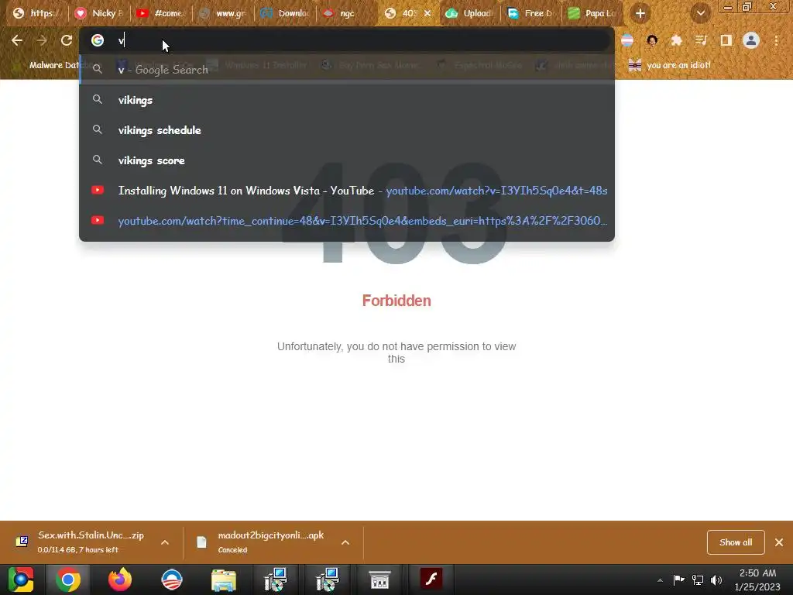Switch to the 'Papa Lo' tab
The width and height of the screenshot is (793, 595).
[594, 13]
